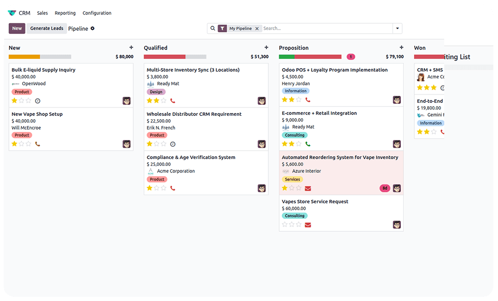The width and height of the screenshot is (498, 301).
Task: Click salesperson avatar on New Vape Shop Setup
Action: (126, 144)
